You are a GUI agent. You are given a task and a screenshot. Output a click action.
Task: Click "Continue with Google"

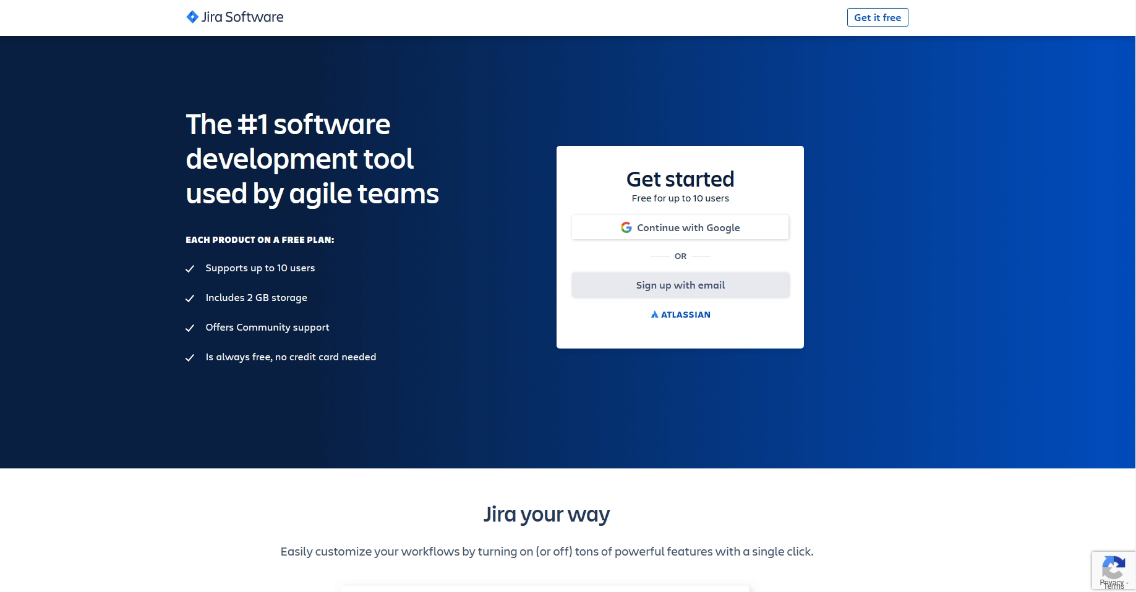(x=680, y=227)
